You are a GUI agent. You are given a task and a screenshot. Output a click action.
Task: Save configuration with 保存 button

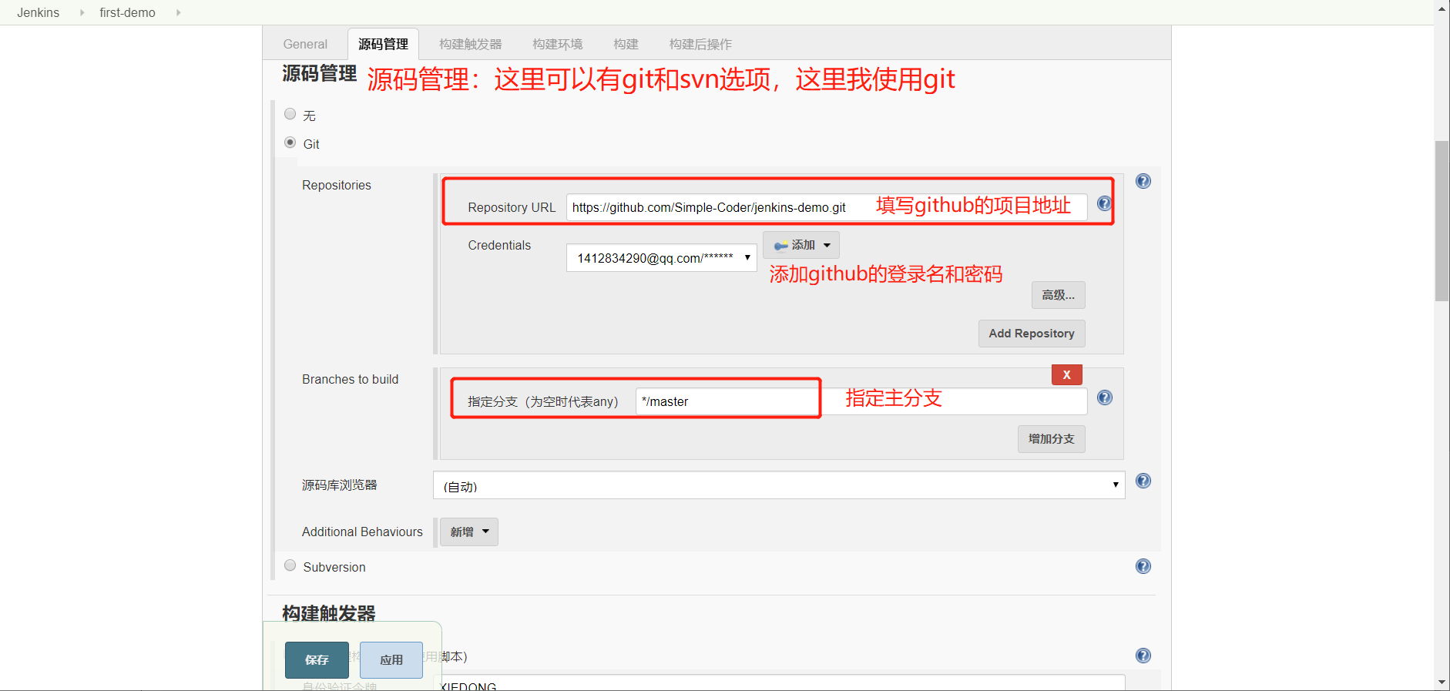pyautogui.click(x=317, y=660)
